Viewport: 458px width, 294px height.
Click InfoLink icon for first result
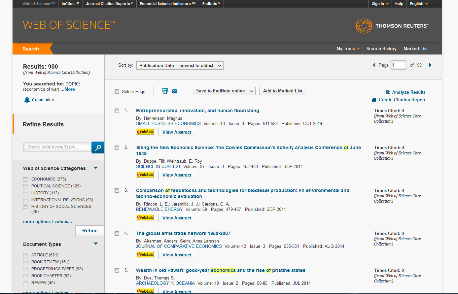tap(145, 132)
